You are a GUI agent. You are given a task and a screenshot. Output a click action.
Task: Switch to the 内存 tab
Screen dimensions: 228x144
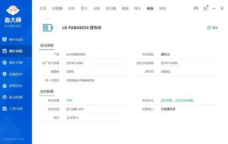(72, 9)
